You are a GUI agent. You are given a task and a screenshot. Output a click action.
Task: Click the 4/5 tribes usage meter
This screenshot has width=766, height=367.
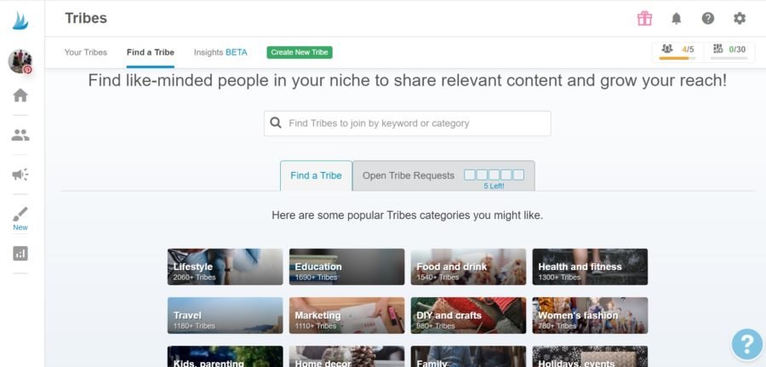(677, 51)
